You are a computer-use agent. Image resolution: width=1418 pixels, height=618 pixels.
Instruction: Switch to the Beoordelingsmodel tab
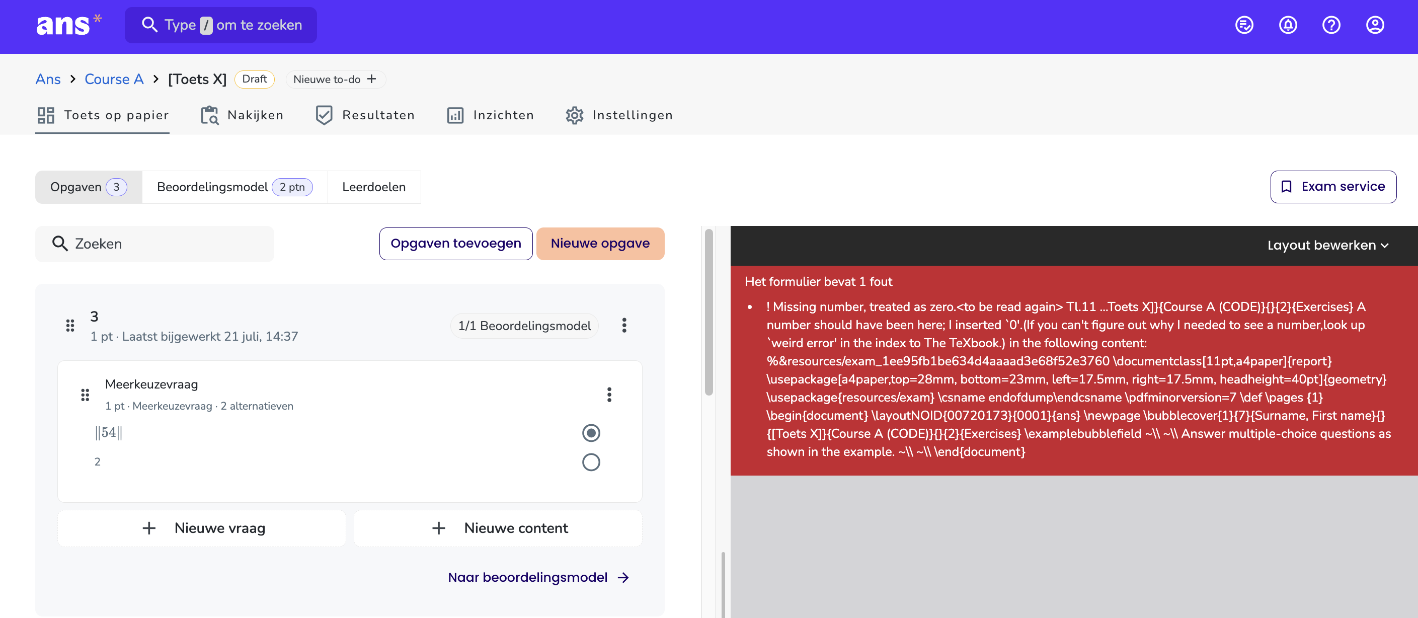(235, 187)
